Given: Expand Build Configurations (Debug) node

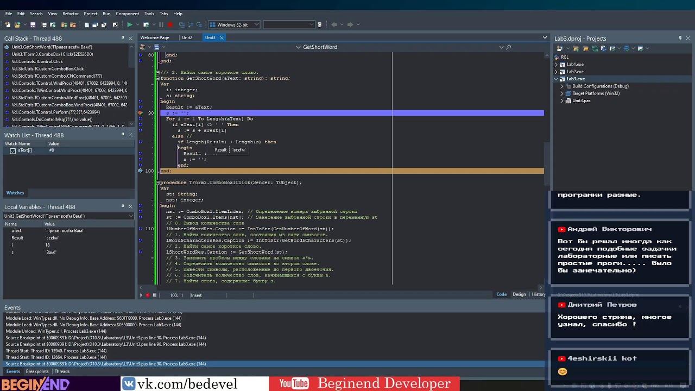Looking at the screenshot, I should [562, 86].
